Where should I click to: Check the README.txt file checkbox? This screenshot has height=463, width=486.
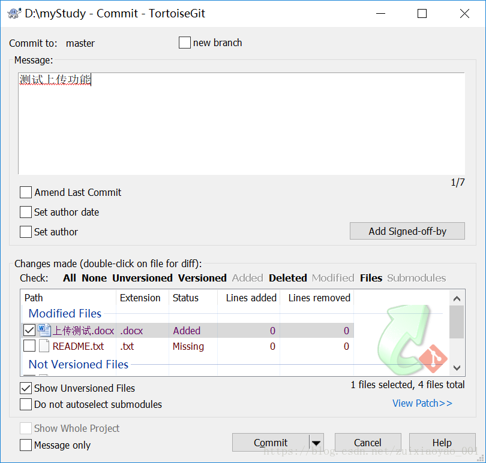(x=29, y=346)
